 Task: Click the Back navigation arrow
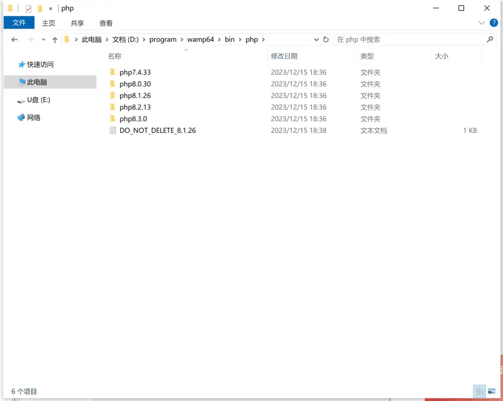tap(14, 39)
